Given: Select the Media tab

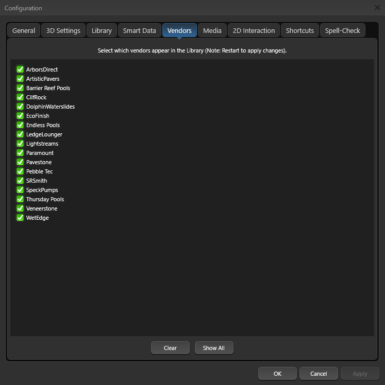Looking at the screenshot, I should tap(212, 31).
